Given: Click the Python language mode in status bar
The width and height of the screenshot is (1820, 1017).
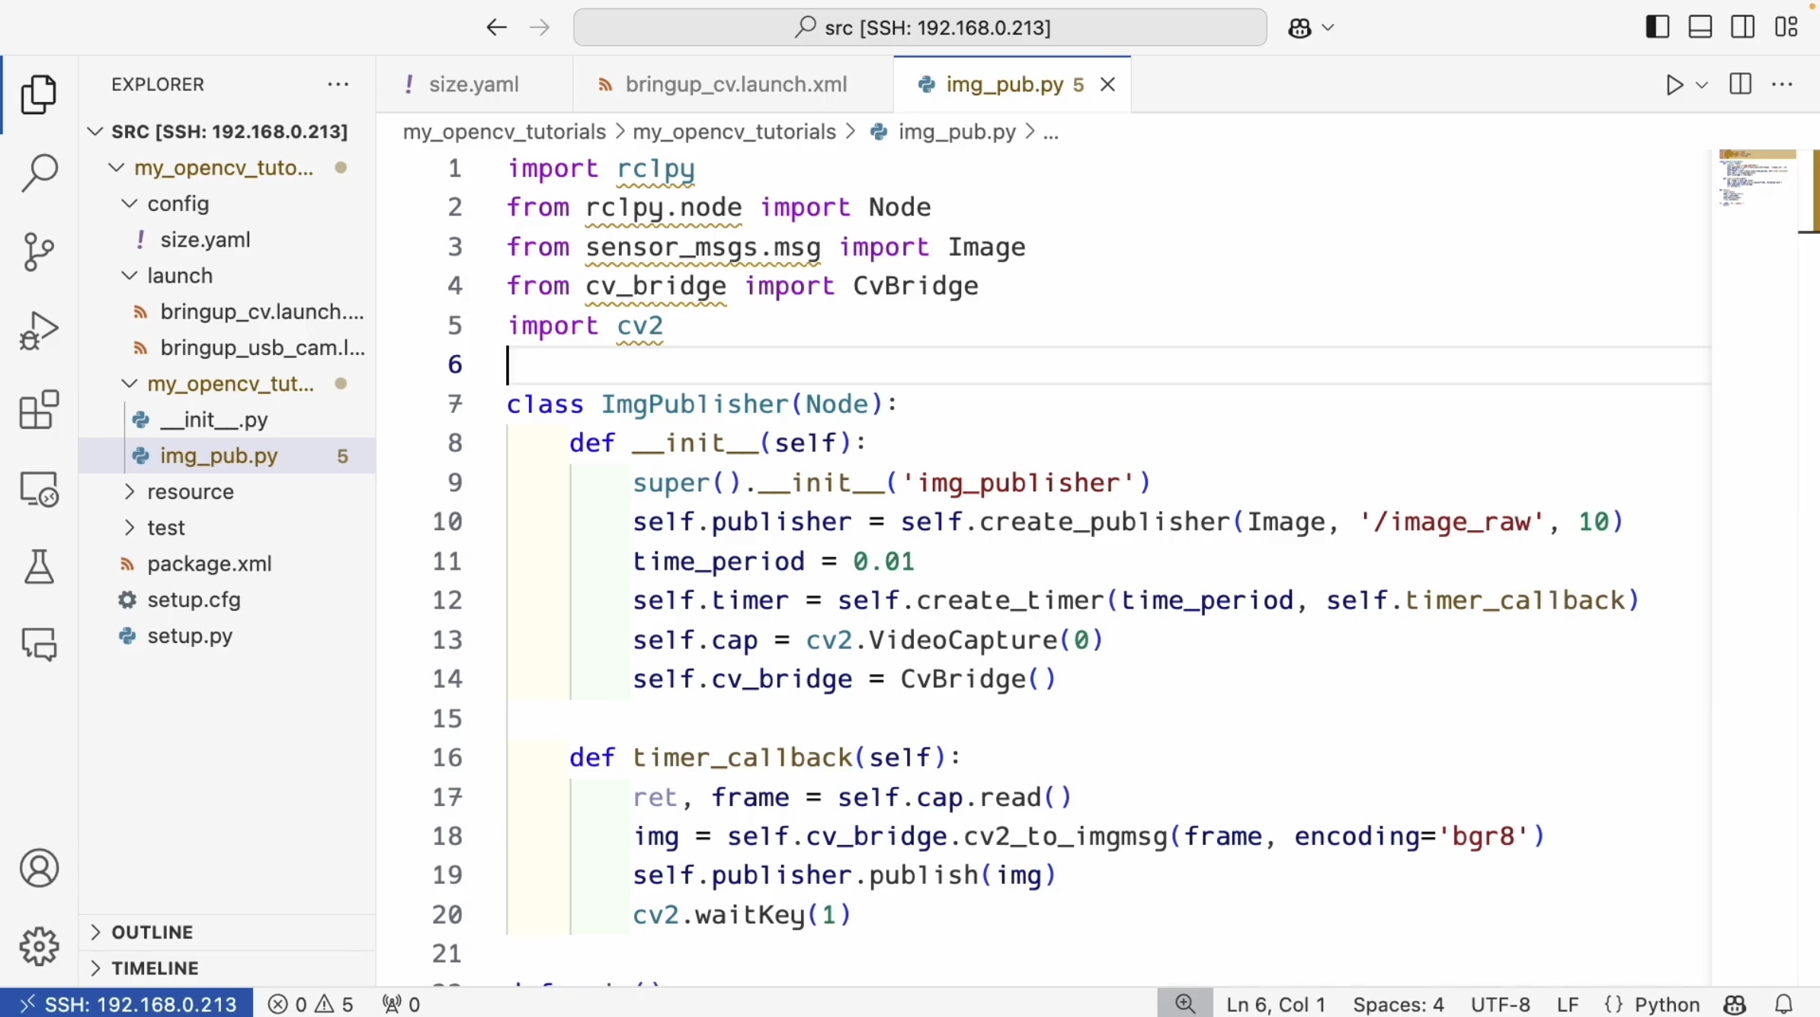Looking at the screenshot, I should coord(1666,1004).
